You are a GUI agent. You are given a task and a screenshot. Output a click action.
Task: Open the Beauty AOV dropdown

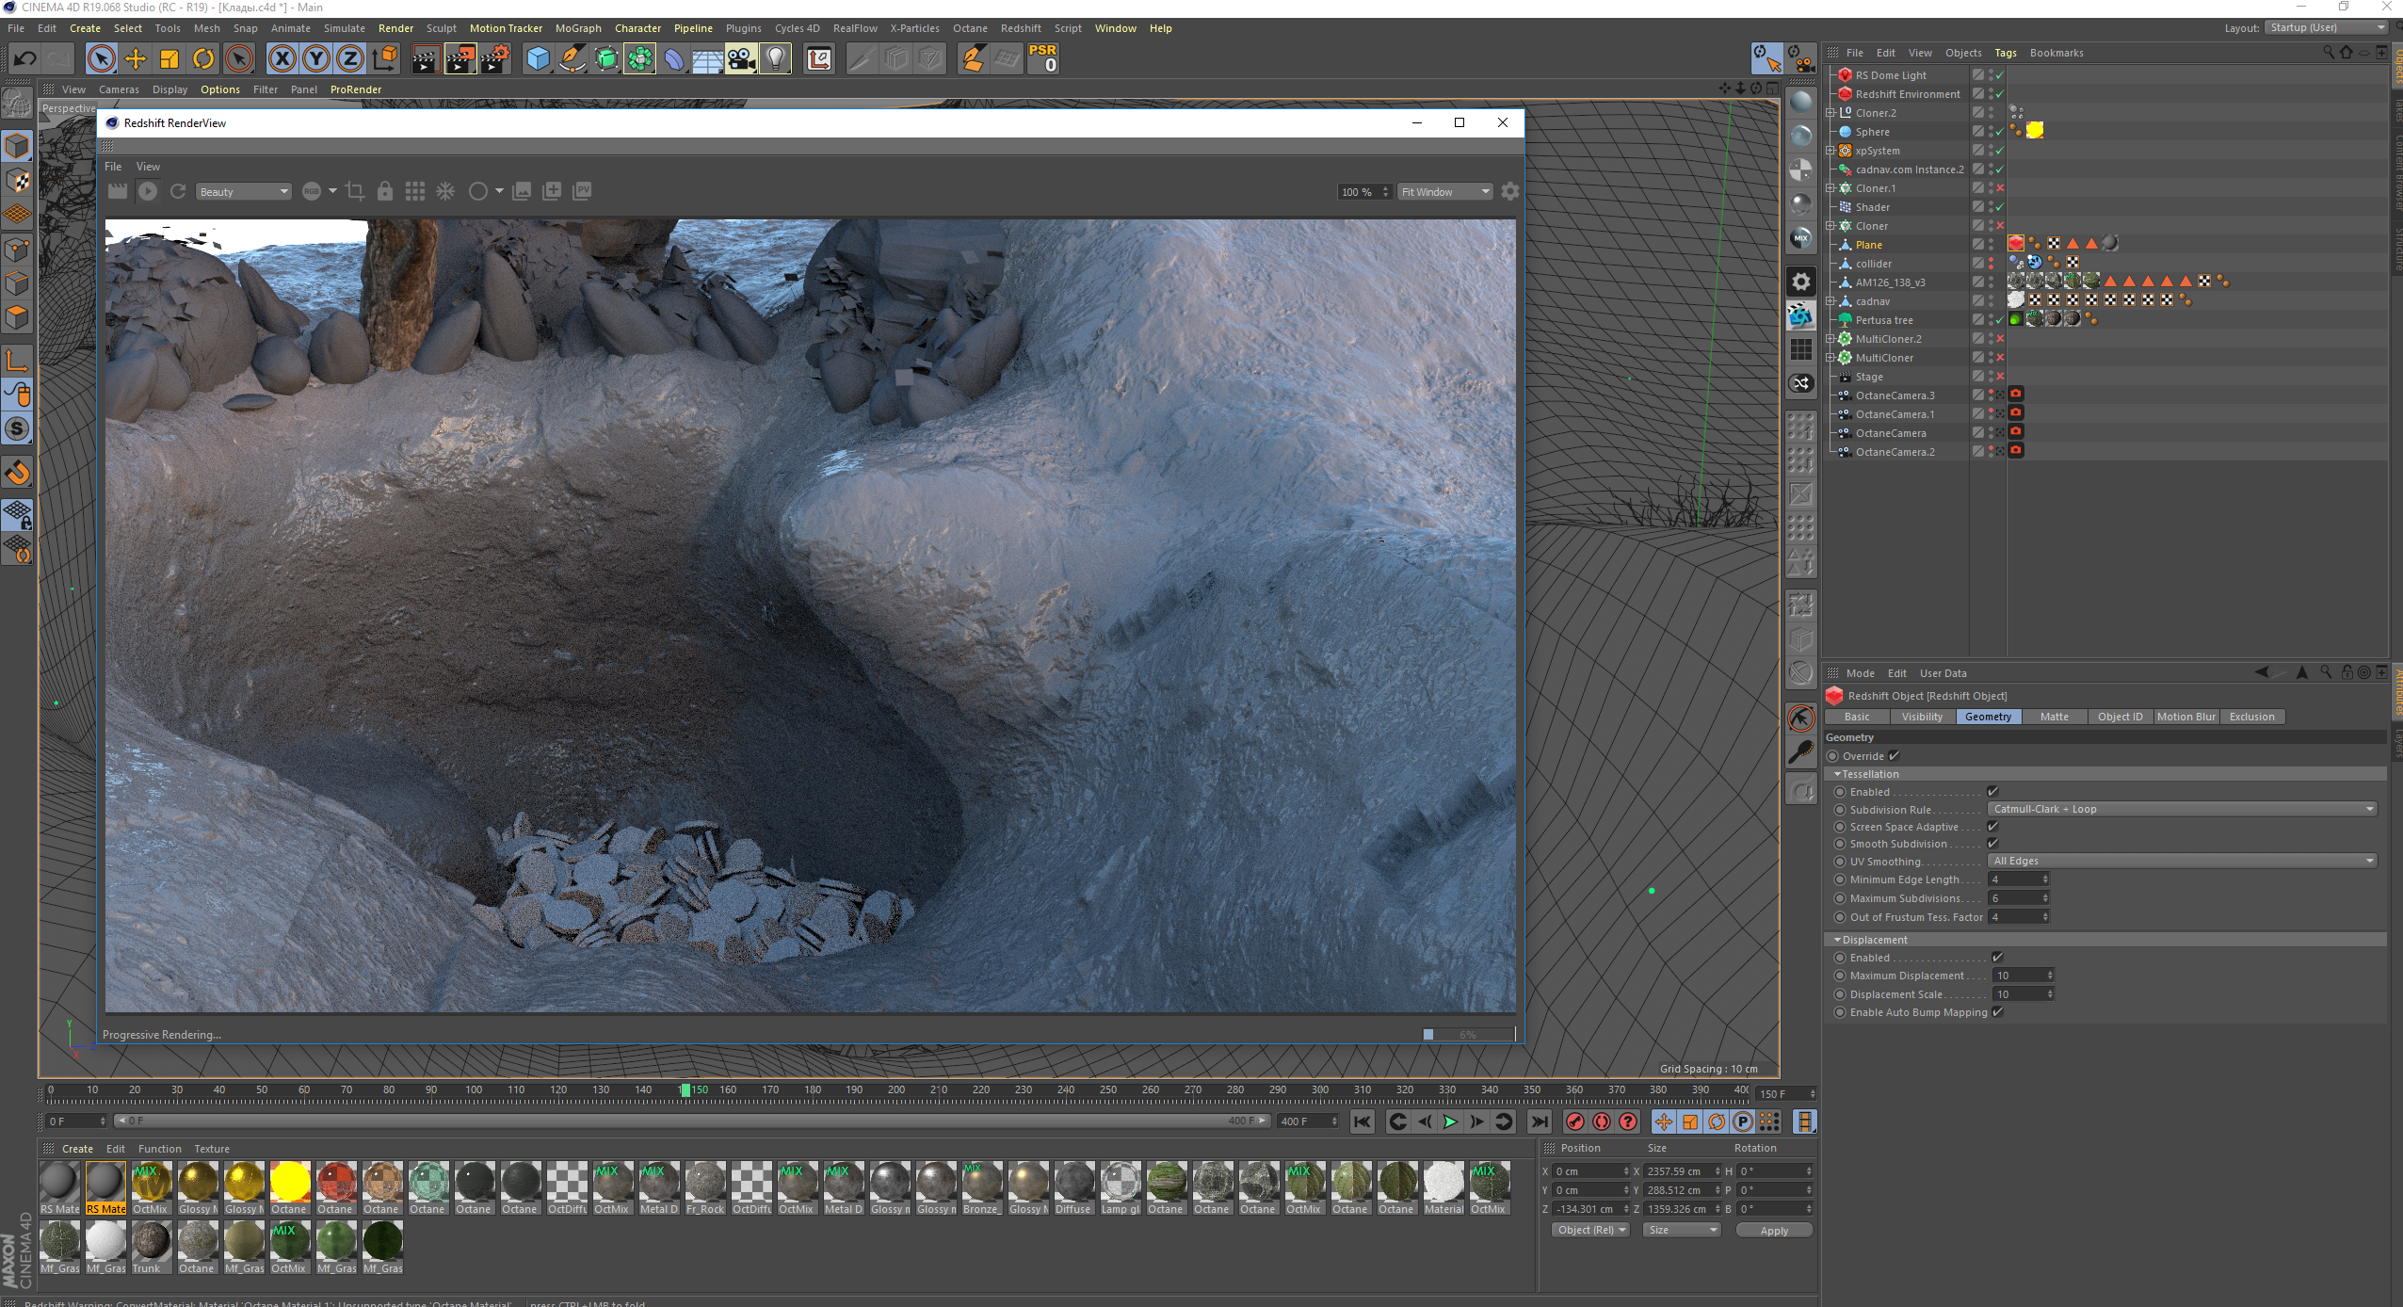point(243,191)
